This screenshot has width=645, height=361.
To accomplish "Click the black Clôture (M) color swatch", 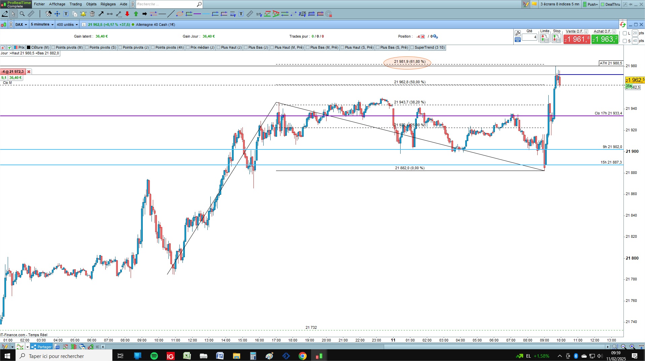I will (29, 48).
